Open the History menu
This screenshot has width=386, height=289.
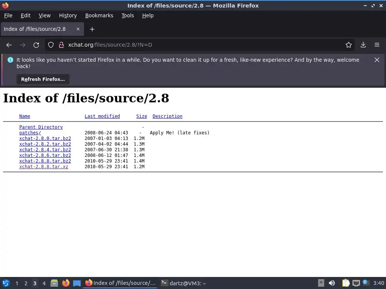coord(68,15)
